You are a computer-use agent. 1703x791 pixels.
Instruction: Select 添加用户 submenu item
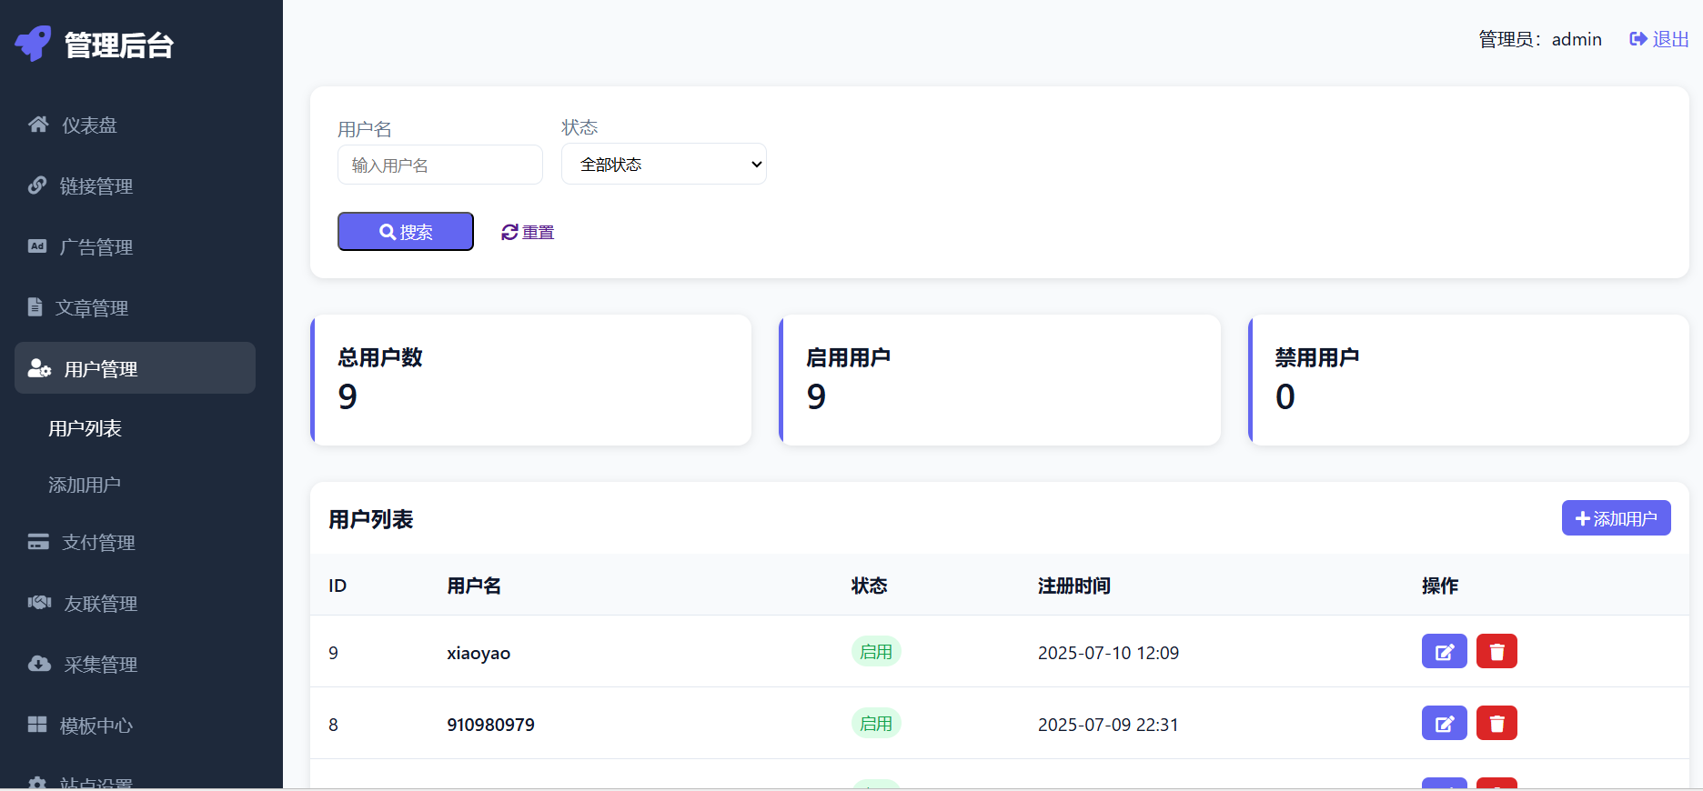click(85, 485)
